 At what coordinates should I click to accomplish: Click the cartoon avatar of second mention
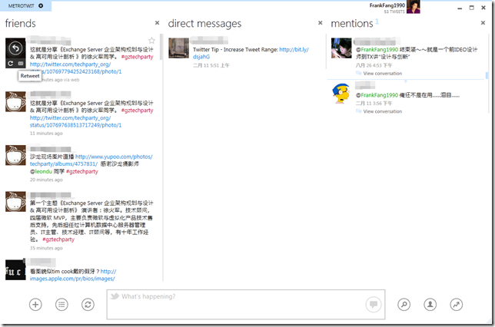[x=341, y=94]
